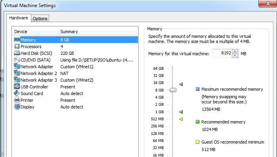Click the 8 GB summary value
The width and height of the screenshot is (277, 157).
click(65, 40)
